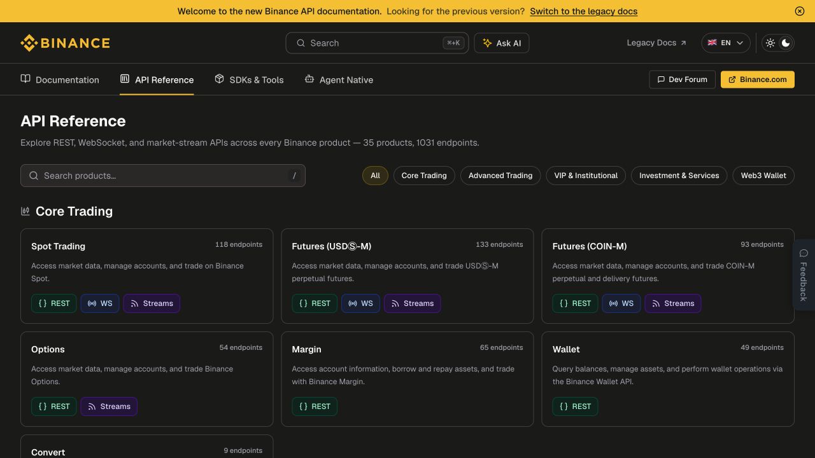Click '54 endpoints' on Options card
The image size is (815, 458).
tap(241, 347)
